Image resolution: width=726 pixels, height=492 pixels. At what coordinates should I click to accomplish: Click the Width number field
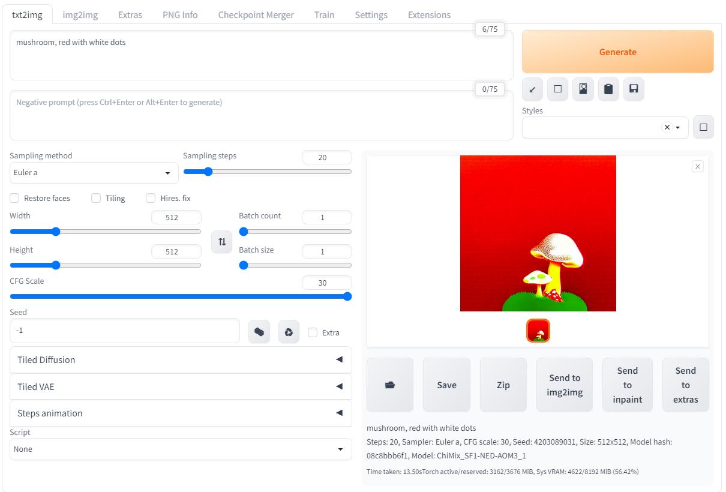point(176,217)
